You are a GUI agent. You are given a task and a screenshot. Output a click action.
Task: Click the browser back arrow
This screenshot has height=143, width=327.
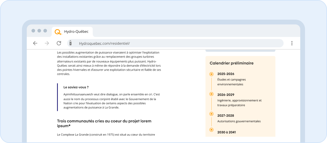tap(35, 43)
